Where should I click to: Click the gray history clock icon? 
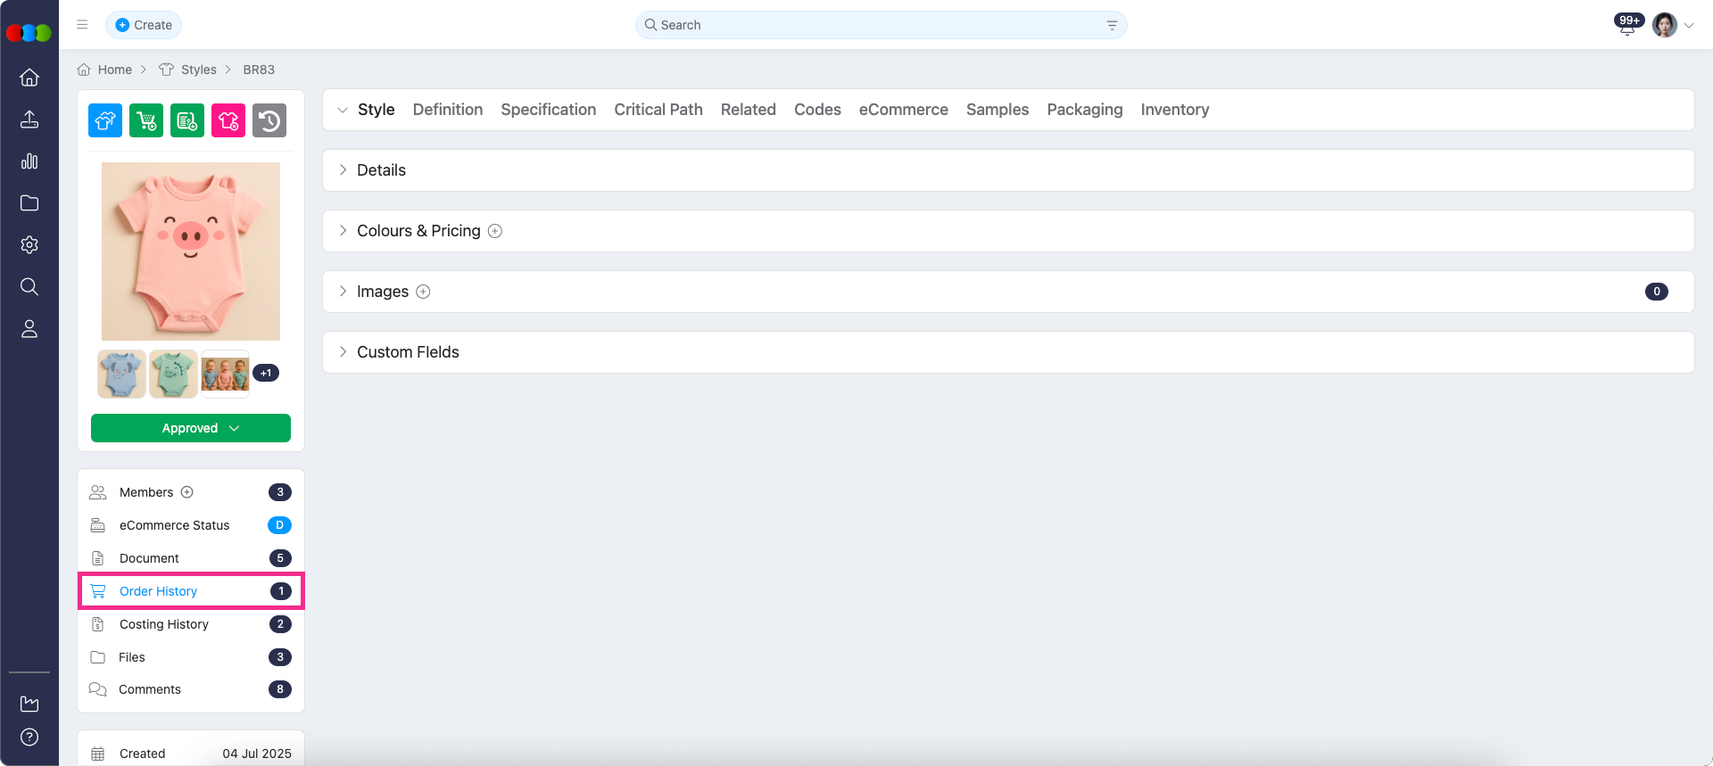269,120
